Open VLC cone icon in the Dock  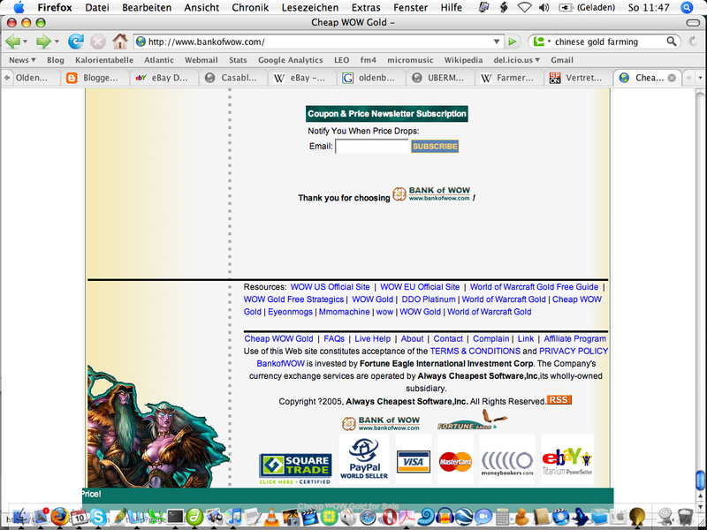point(271,517)
